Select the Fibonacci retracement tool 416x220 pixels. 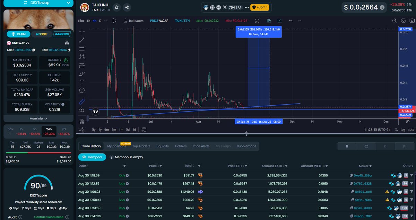coord(82,48)
